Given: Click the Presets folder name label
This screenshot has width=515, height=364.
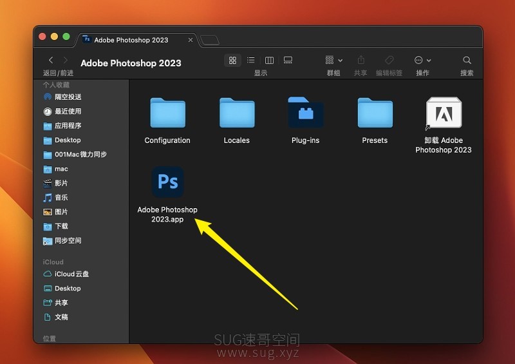Looking at the screenshot, I should (375, 140).
